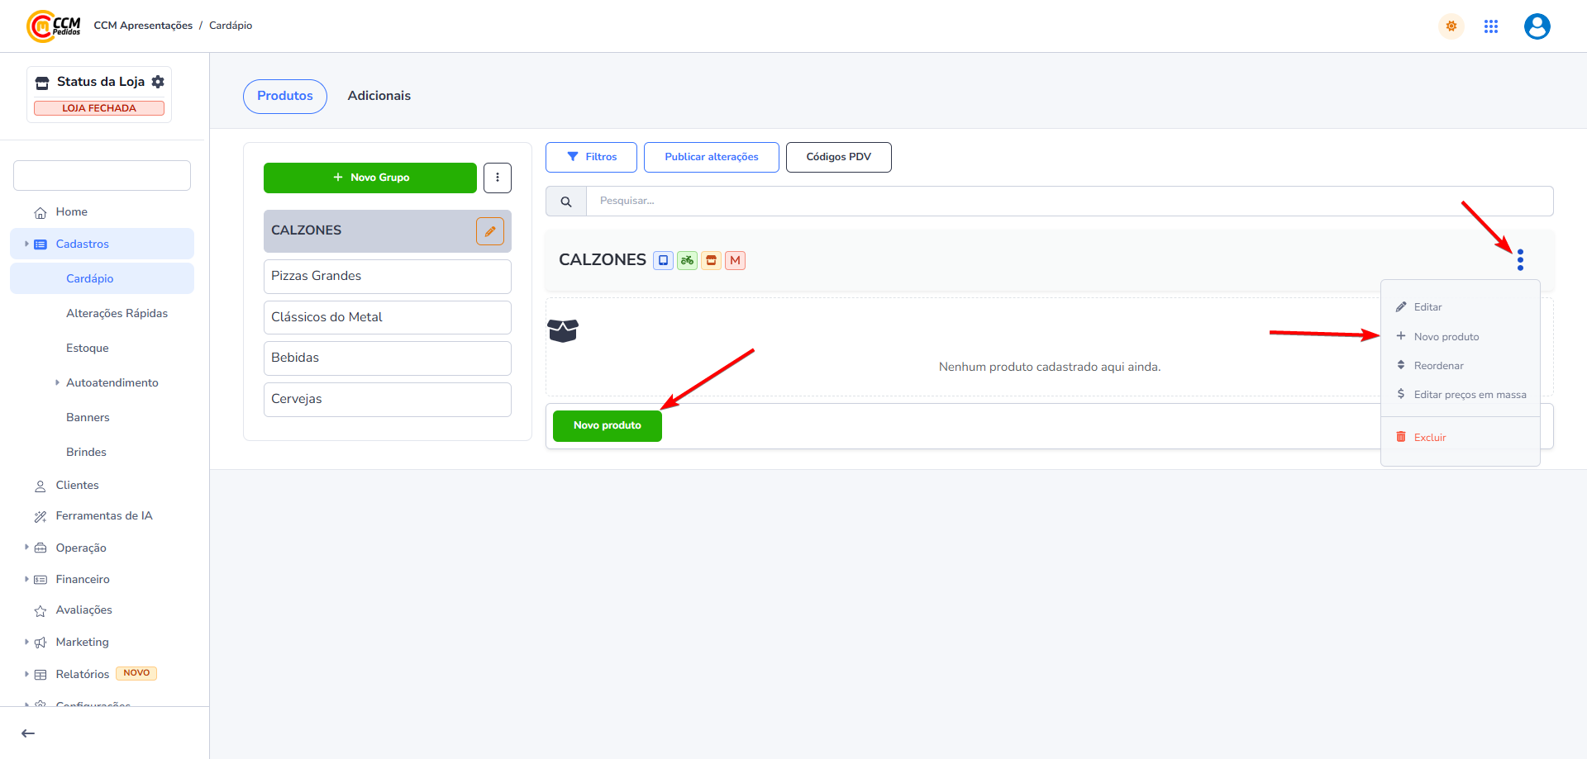The image size is (1587, 759).
Task: Open the apps grid icon in top bar
Action: 1490,26
